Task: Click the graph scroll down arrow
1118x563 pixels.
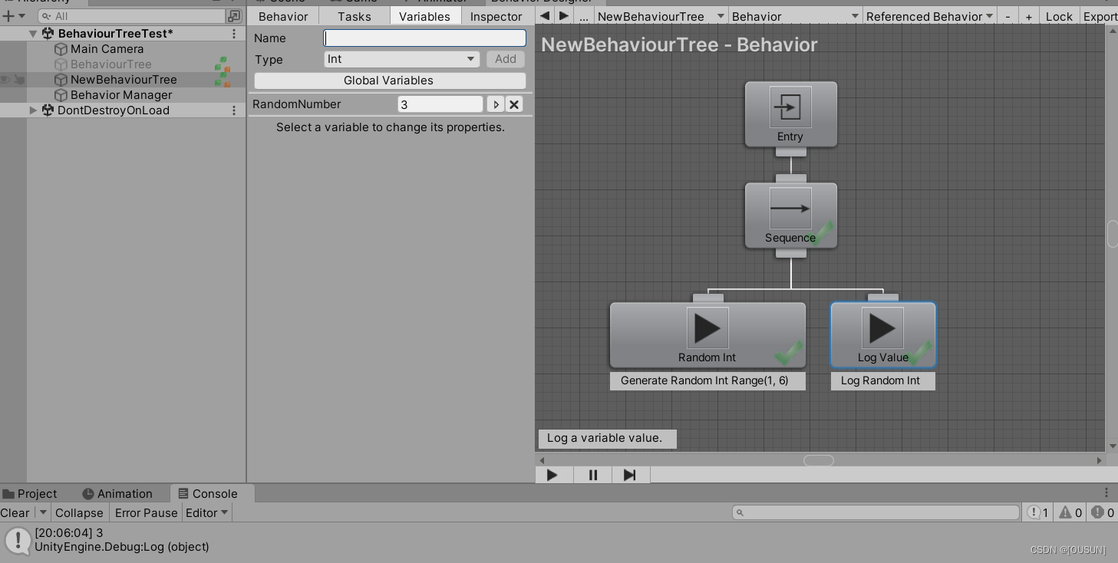Action: (x=1113, y=446)
